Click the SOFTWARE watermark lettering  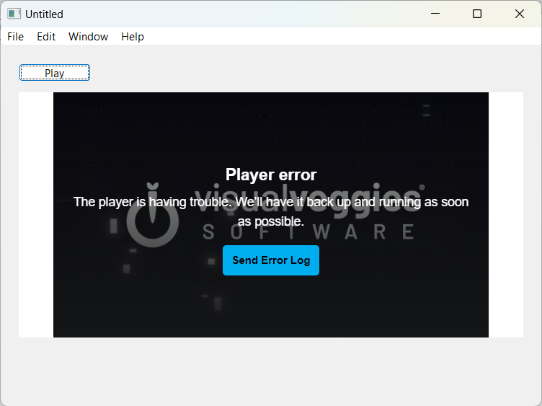point(308,231)
